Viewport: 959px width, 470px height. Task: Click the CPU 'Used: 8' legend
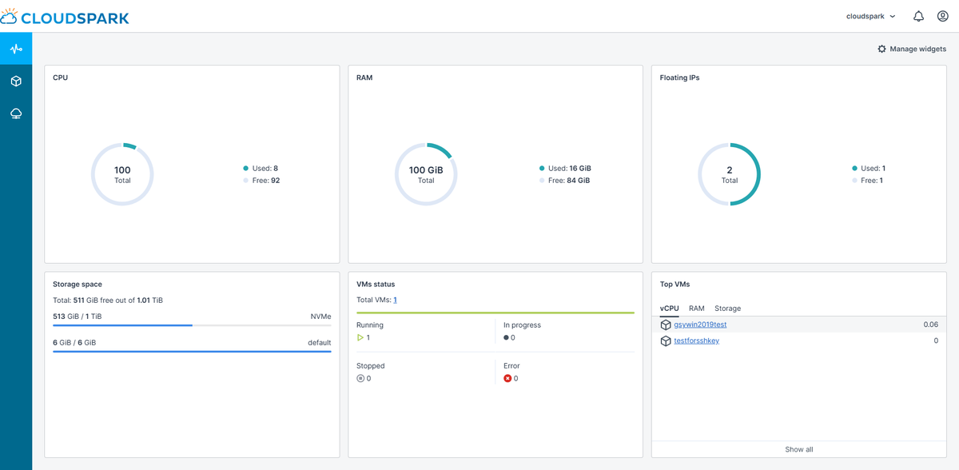pos(261,169)
